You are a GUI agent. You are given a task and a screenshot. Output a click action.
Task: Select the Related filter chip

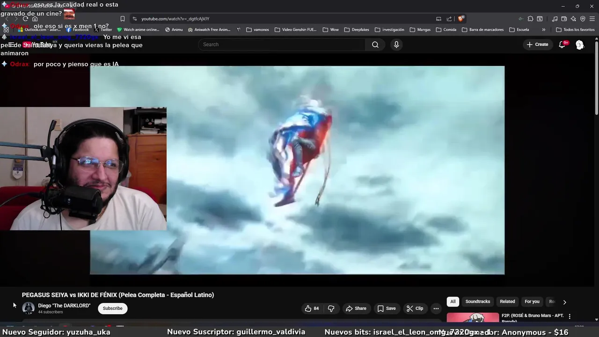click(x=507, y=301)
